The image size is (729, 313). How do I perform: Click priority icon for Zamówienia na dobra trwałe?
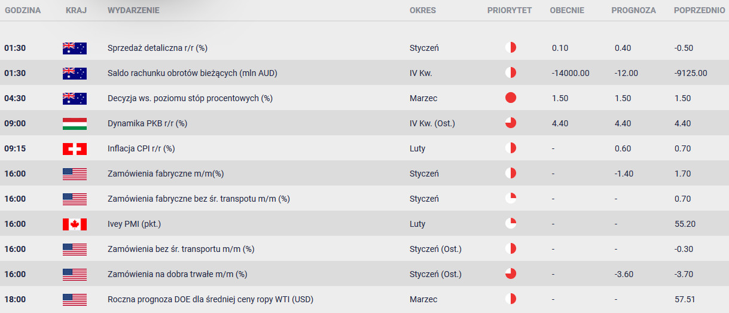510,274
